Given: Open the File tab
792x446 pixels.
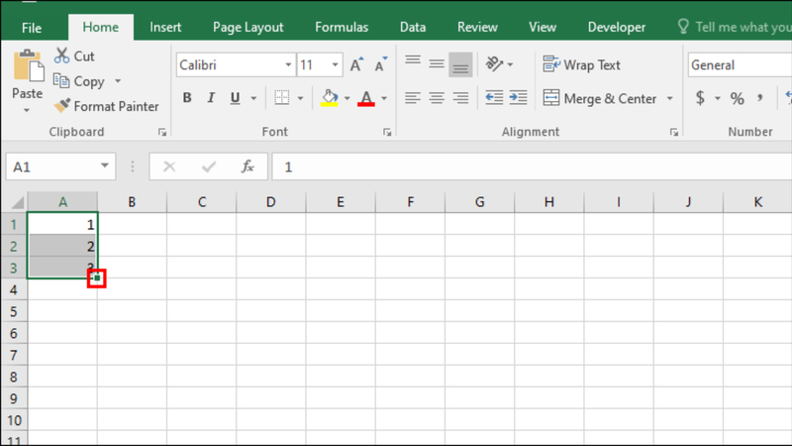Looking at the screenshot, I should tap(32, 28).
